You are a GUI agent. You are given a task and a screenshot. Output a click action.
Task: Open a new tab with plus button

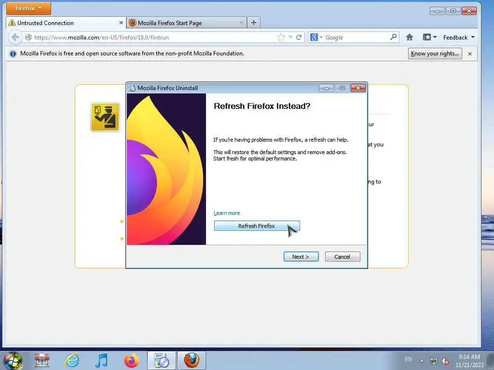point(254,22)
